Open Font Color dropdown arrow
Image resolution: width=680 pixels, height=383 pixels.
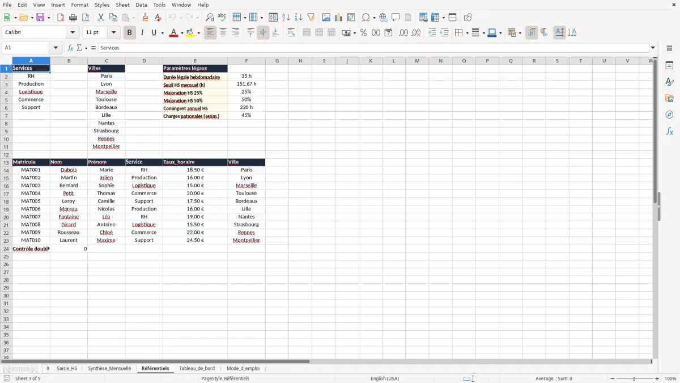[181, 33]
